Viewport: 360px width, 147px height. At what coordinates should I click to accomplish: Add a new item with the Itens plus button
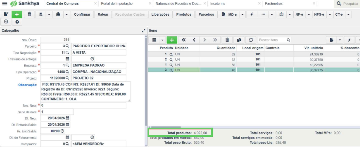coord(172,40)
